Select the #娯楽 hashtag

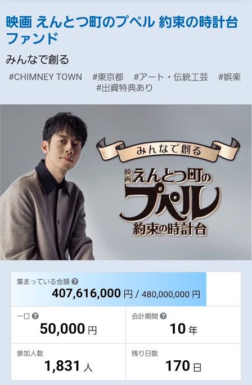click(229, 77)
